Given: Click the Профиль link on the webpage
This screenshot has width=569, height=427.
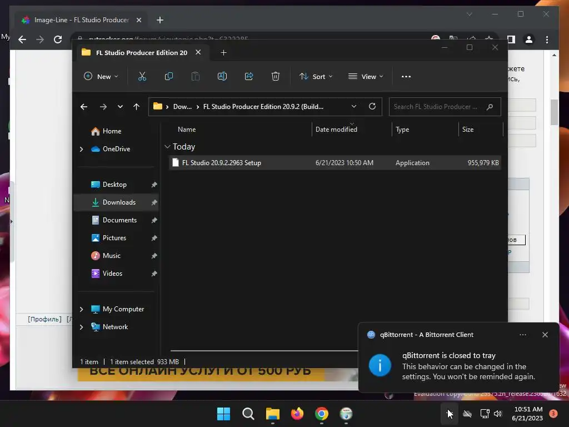Looking at the screenshot, I should (x=44, y=319).
